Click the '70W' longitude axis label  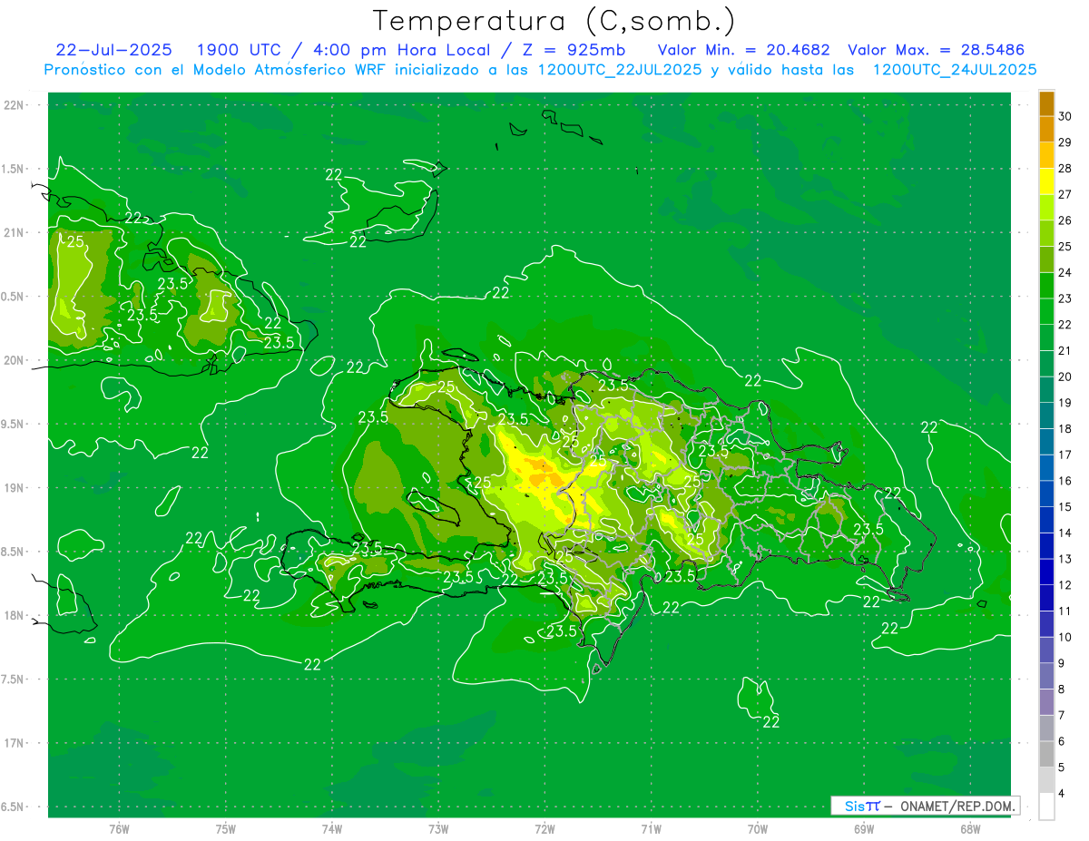click(758, 829)
